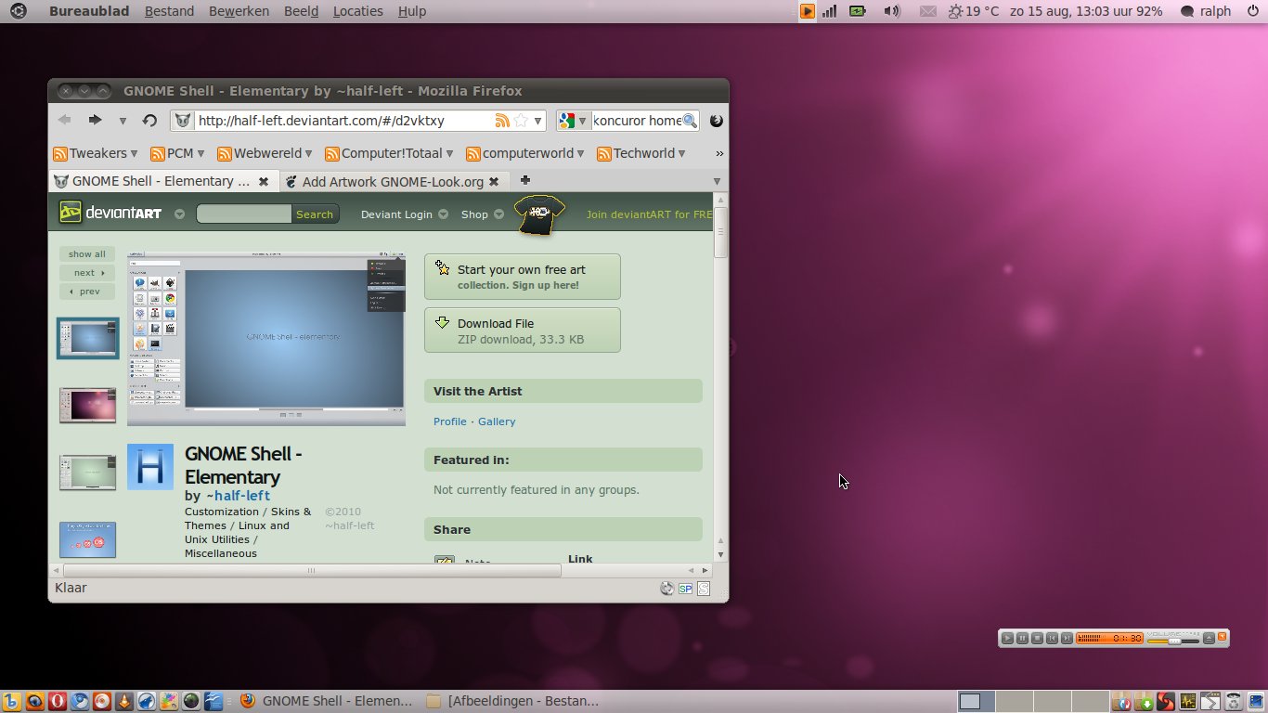Screen dimensions: 1268x713
Task: Open the artist Gallery link
Action: click(497, 421)
